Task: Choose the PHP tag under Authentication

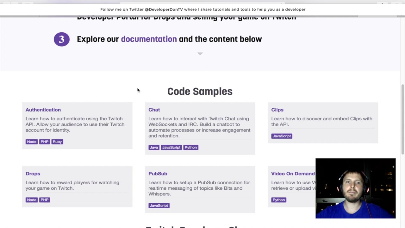Action: pos(45,142)
